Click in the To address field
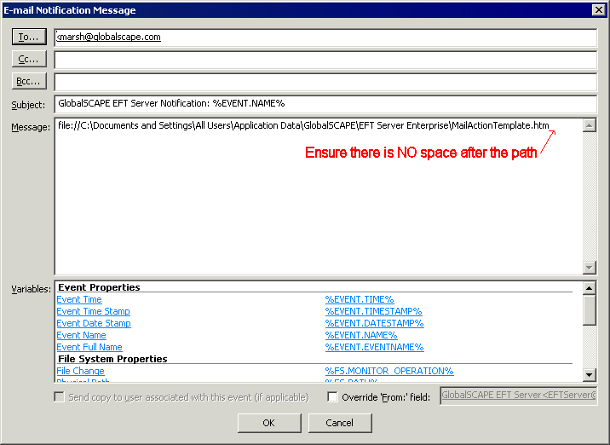This screenshot has height=445, width=610. point(325,38)
